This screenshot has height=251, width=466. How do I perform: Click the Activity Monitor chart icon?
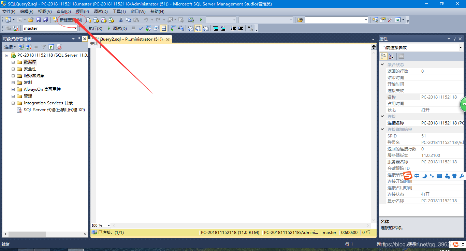[x=191, y=20]
